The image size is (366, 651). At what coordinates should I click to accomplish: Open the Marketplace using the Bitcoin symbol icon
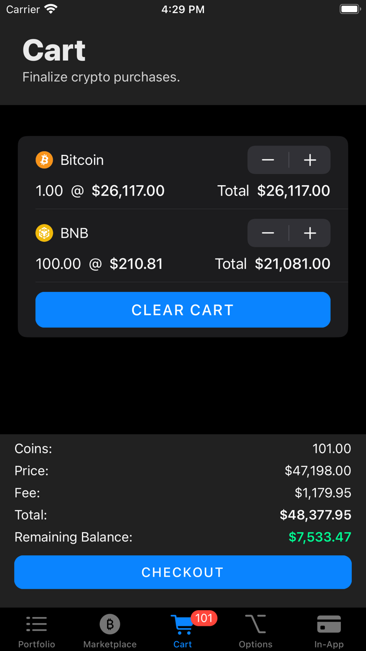[109, 623]
